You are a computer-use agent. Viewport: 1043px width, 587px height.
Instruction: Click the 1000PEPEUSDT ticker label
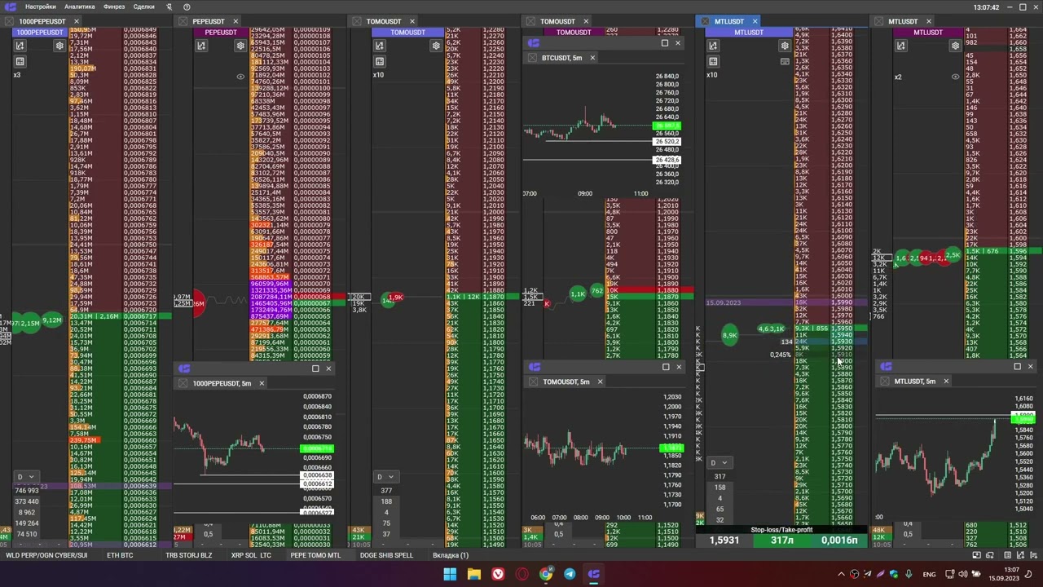coord(40,33)
